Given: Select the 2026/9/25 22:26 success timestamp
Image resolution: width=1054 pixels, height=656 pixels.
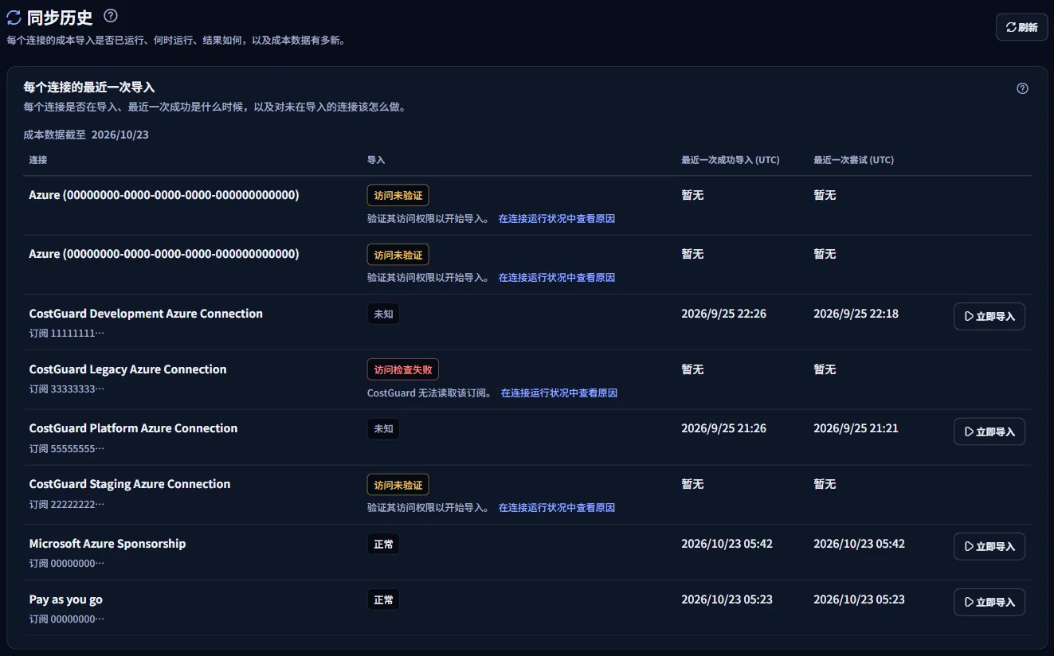Looking at the screenshot, I should point(724,314).
